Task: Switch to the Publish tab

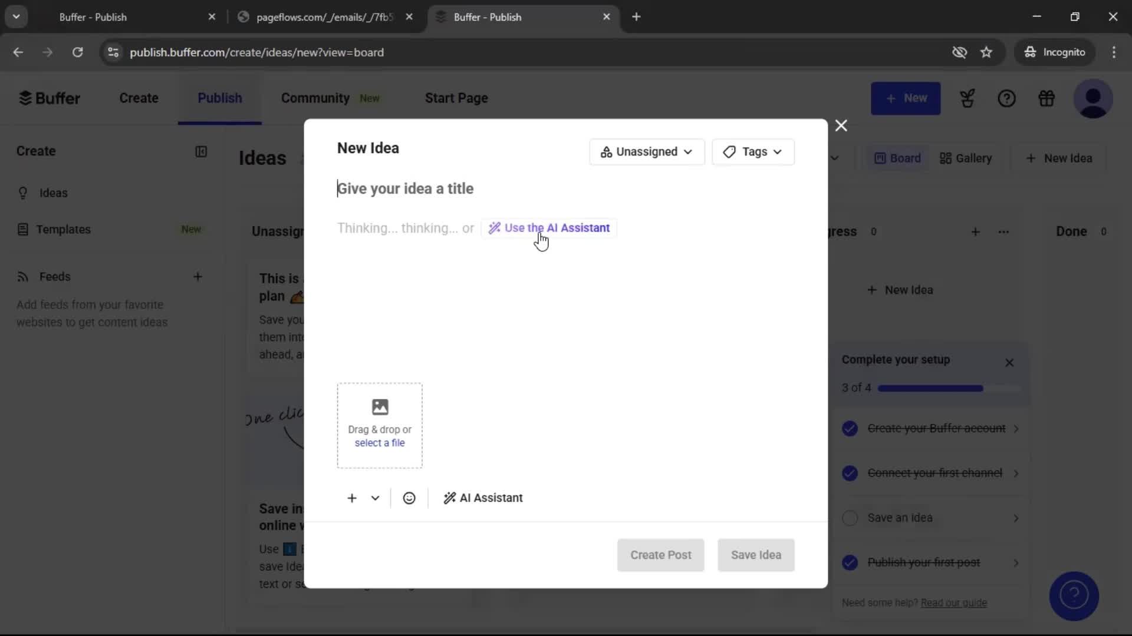Action: pyautogui.click(x=219, y=98)
